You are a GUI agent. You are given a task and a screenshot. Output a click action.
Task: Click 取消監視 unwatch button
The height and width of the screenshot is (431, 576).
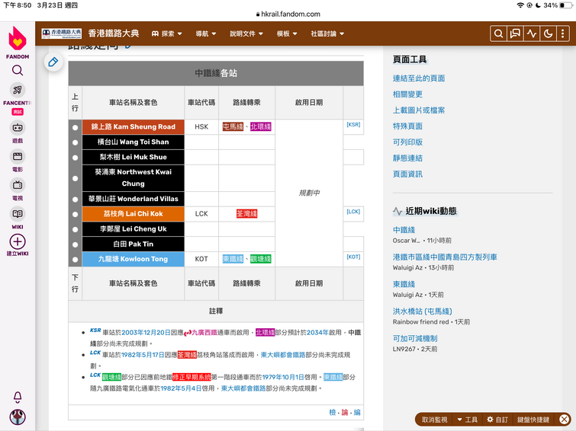(435, 420)
